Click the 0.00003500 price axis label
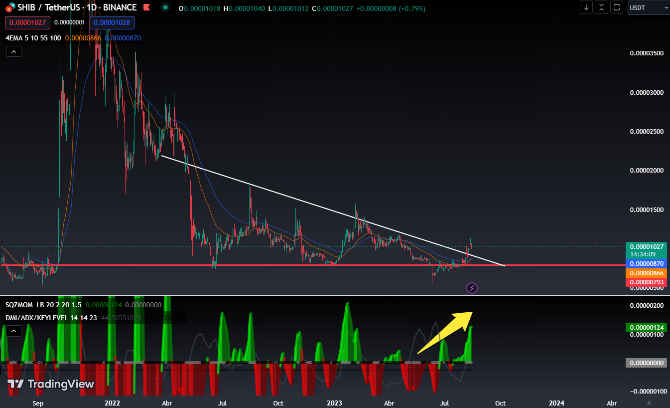This screenshot has height=408, width=670. (x=647, y=53)
